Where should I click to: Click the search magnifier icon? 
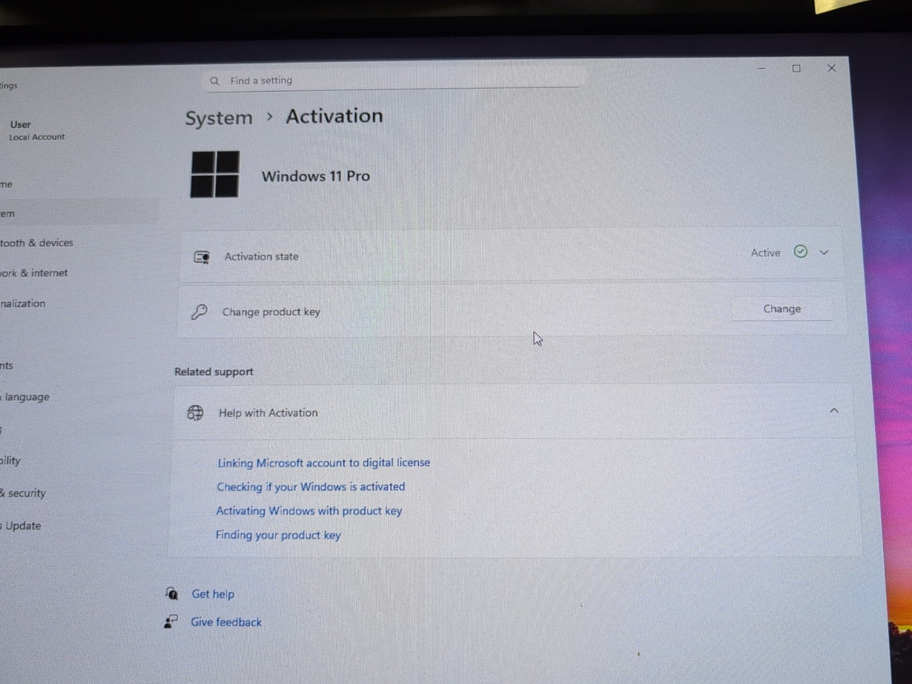215,81
